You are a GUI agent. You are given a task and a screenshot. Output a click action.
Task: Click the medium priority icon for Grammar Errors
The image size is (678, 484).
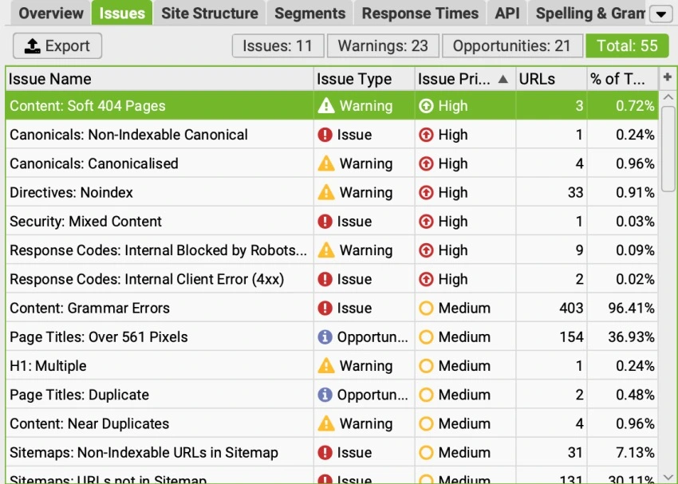pyautogui.click(x=426, y=309)
